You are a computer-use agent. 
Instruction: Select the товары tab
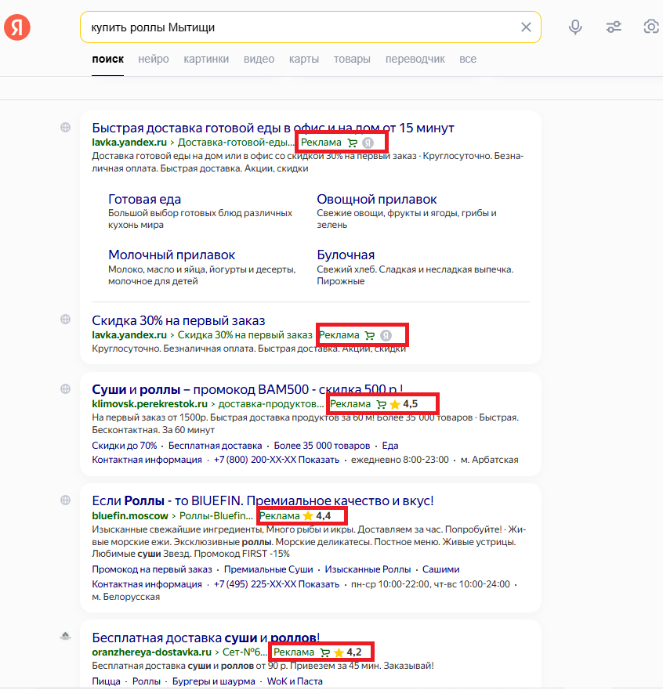[x=352, y=59]
